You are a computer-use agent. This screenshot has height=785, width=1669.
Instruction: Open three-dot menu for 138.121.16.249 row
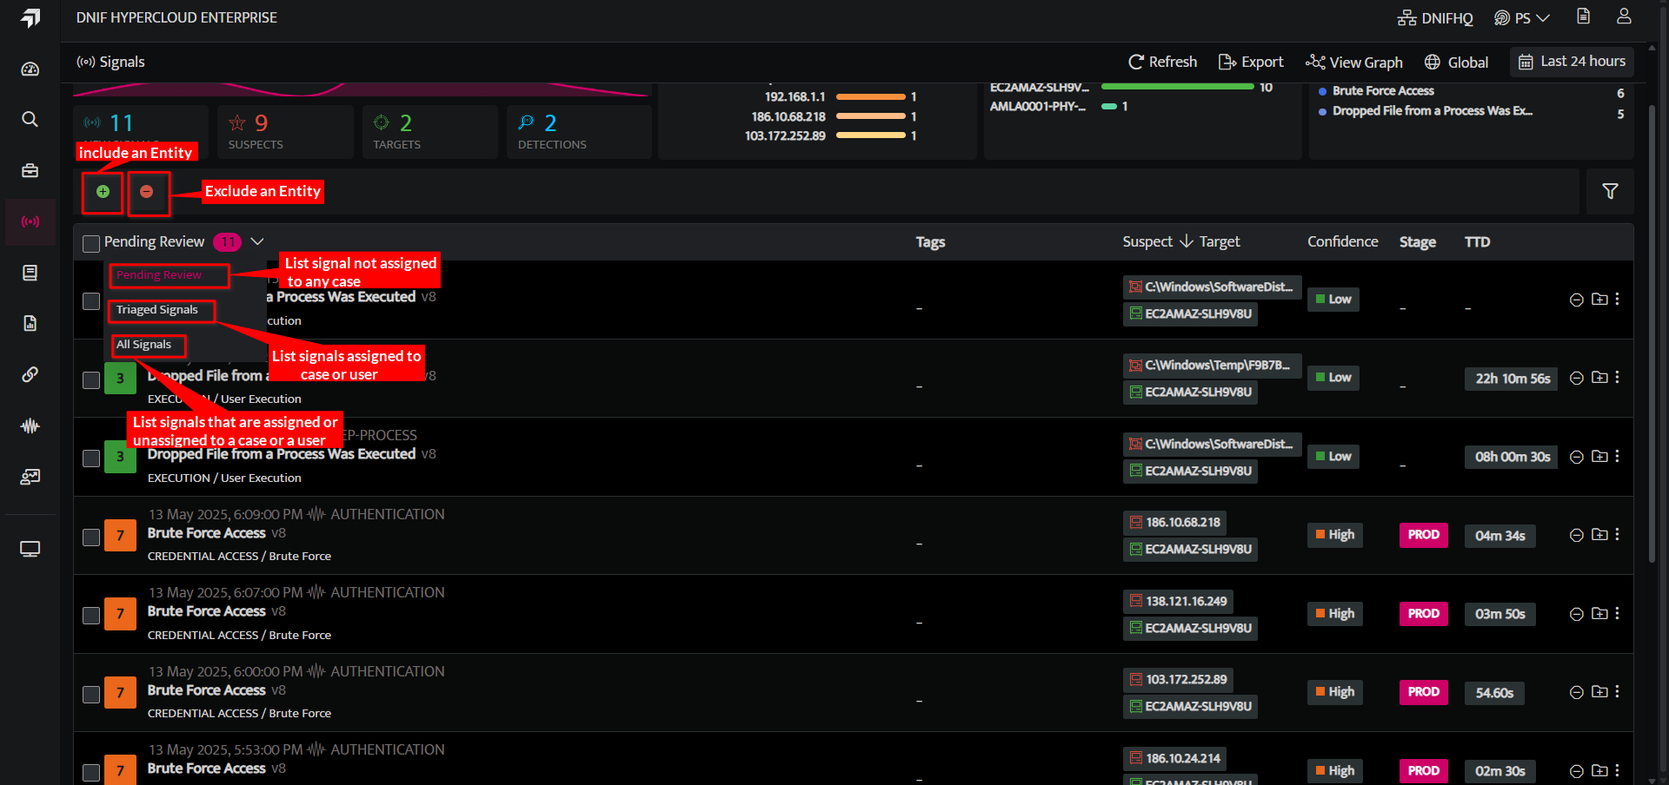[1617, 613]
